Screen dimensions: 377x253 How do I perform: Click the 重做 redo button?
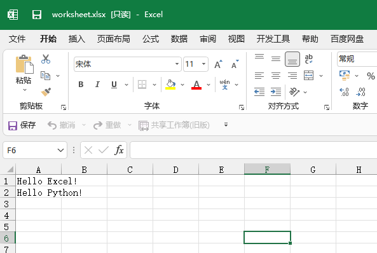tap(107, 125)
